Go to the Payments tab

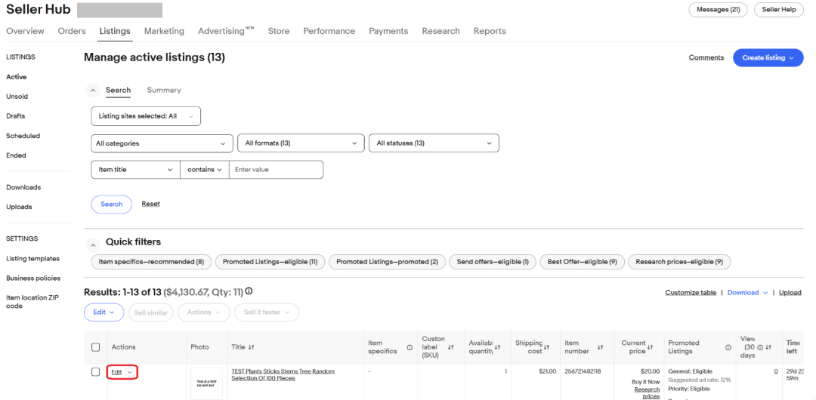tap(388, 31)
